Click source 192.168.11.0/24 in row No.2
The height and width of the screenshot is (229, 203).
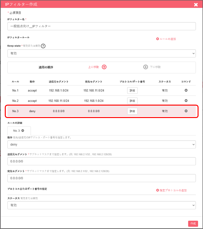(x=59, y=101)
